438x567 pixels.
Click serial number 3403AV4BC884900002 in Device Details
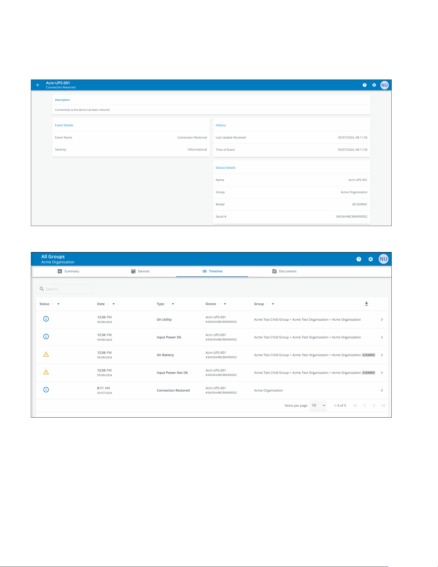pos(351,216)
